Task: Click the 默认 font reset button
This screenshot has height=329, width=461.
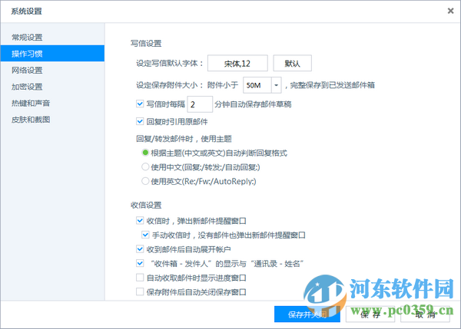Action: (x=292, y=63)
